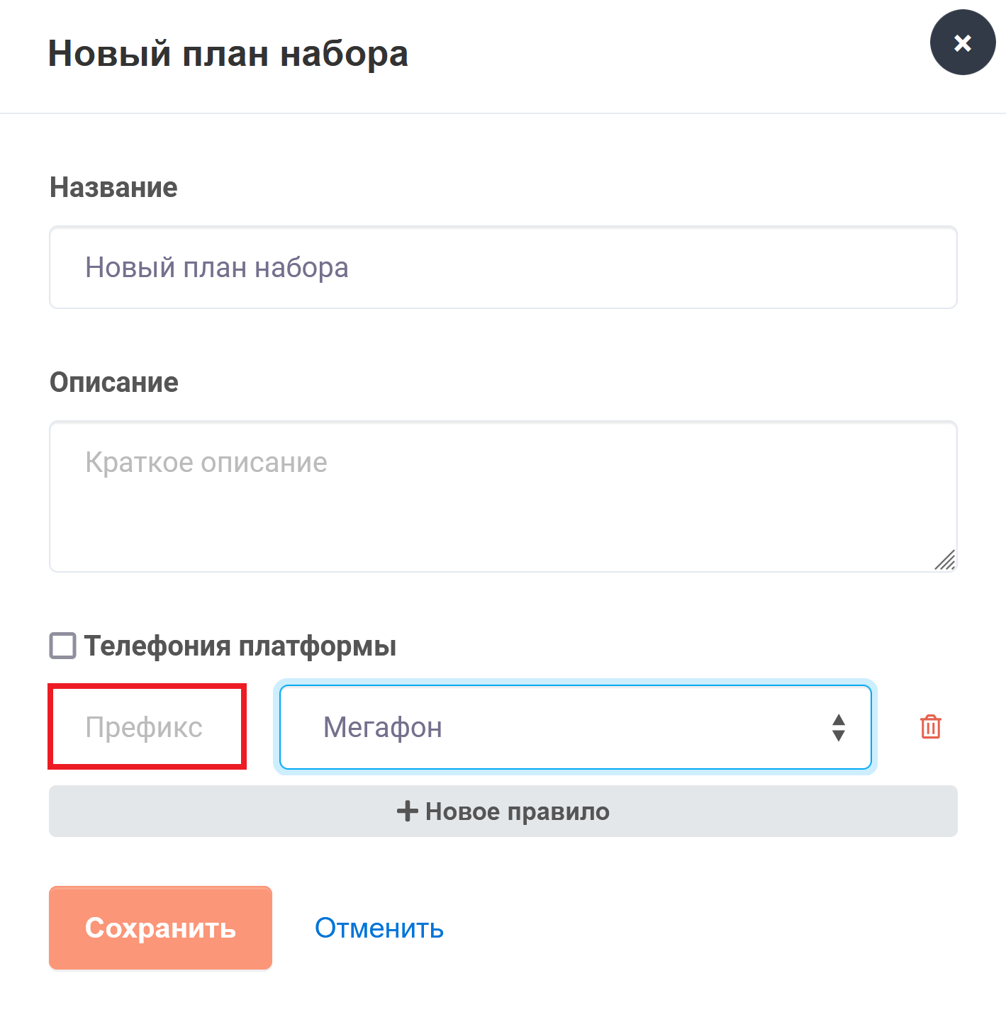The width and height of the screenshot is (1006, 1017).
Task: Click the Новый план набора text inside the name field
Action: click(217, 268)
